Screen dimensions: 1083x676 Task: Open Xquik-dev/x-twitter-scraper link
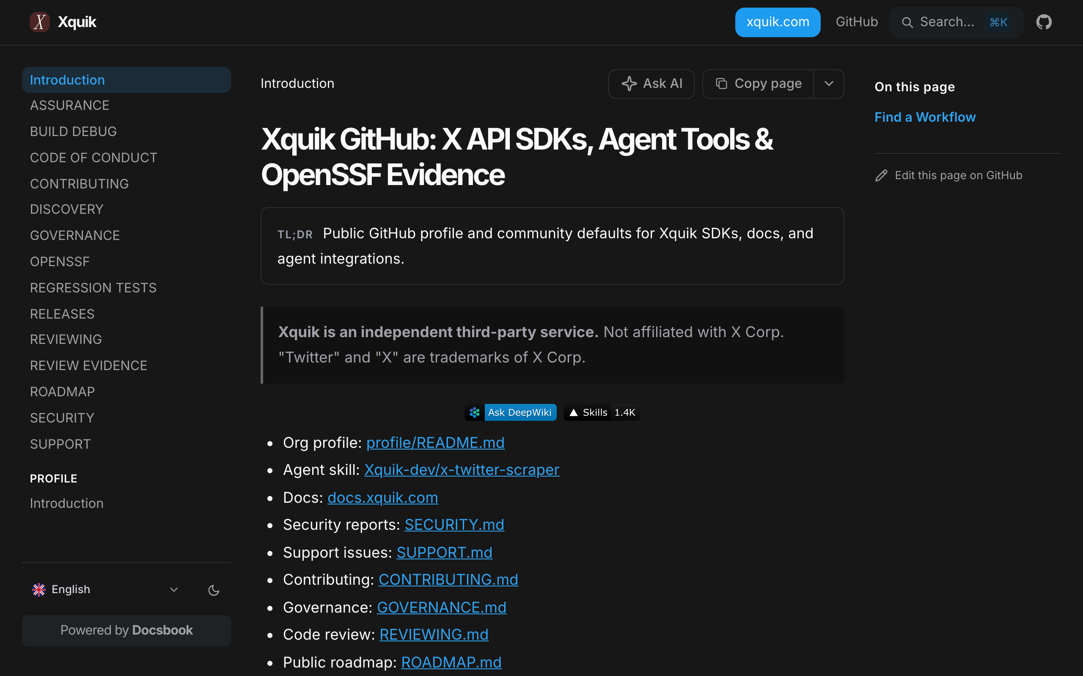[462, 470]
